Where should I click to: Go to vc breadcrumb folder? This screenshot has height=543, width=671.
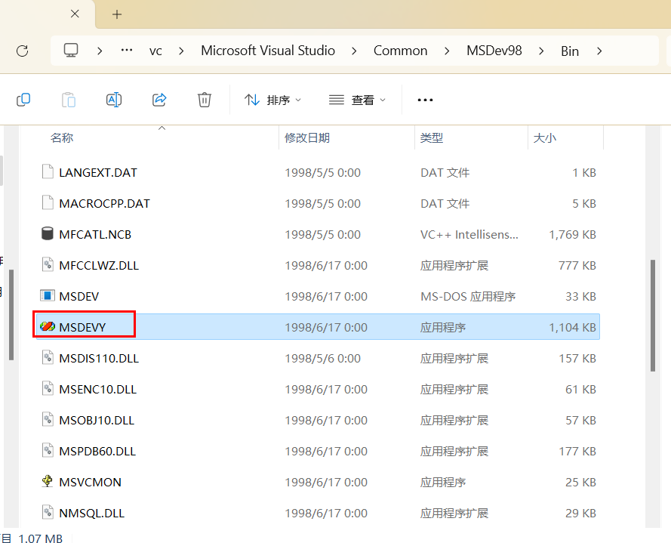pyautogui.click(x=155, y=51)
